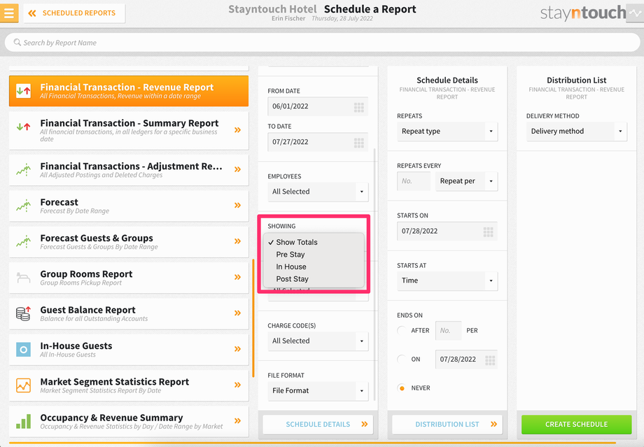
Task: Open the Starts At Time dropdown
Action: pyautogui.click(x=447, y=281)
